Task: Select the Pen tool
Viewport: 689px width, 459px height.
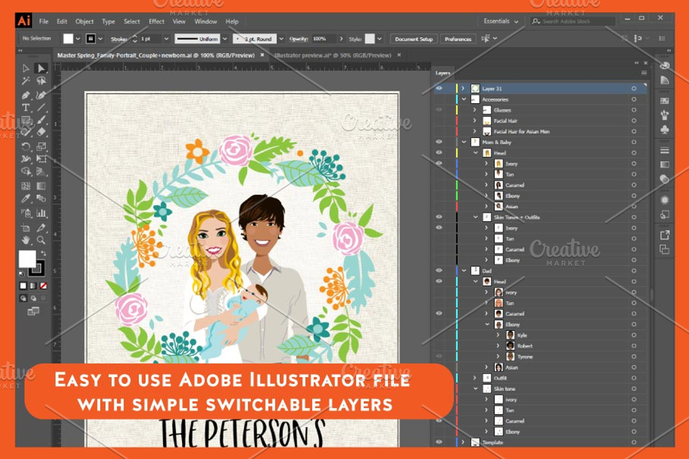Action: [26, 95]
